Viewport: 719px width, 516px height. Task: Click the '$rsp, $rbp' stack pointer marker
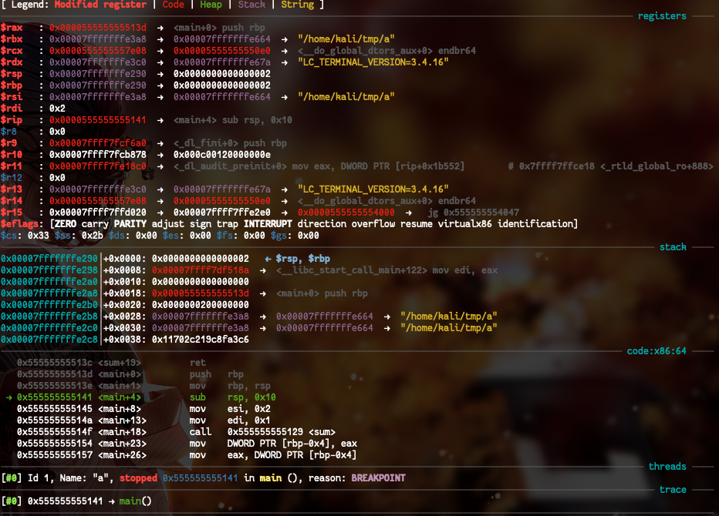pos(302,259)
